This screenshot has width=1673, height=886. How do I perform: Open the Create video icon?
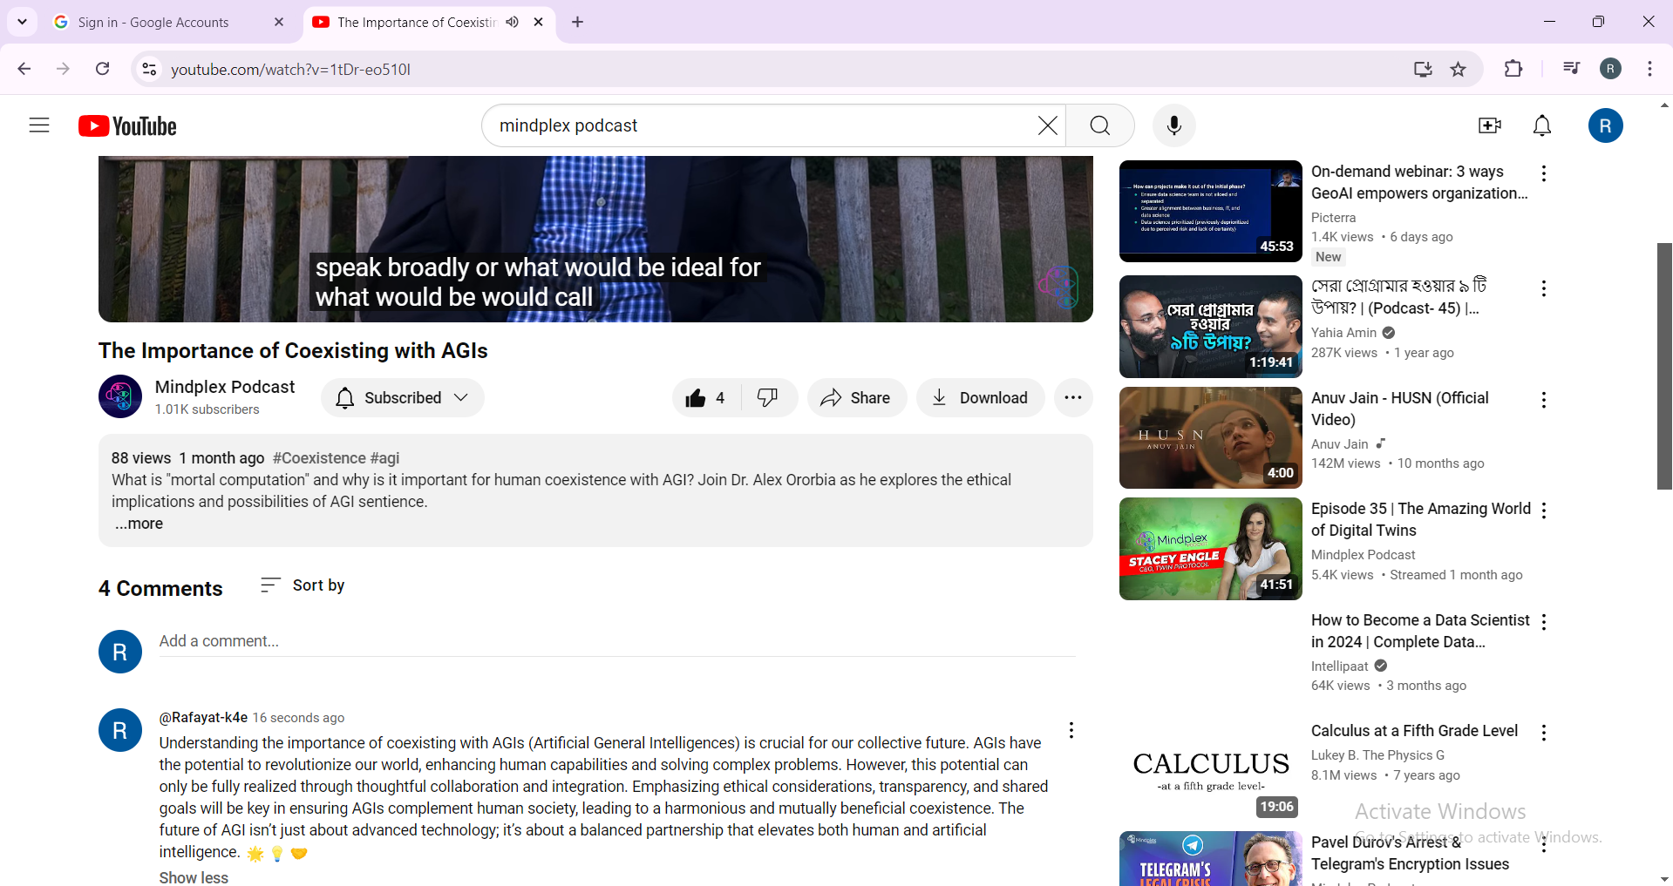click(x=1490, y=125)
